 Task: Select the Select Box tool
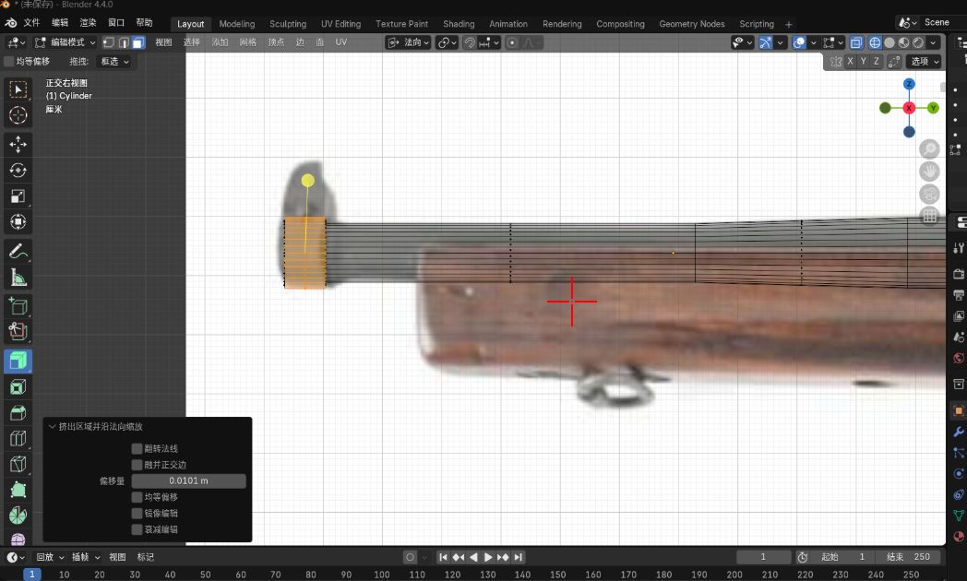[x=18, y=90]
